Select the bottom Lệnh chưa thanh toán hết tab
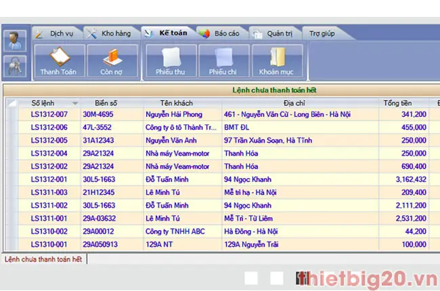Viewport: 440px width, 291px height. click(x=43, y=259)
